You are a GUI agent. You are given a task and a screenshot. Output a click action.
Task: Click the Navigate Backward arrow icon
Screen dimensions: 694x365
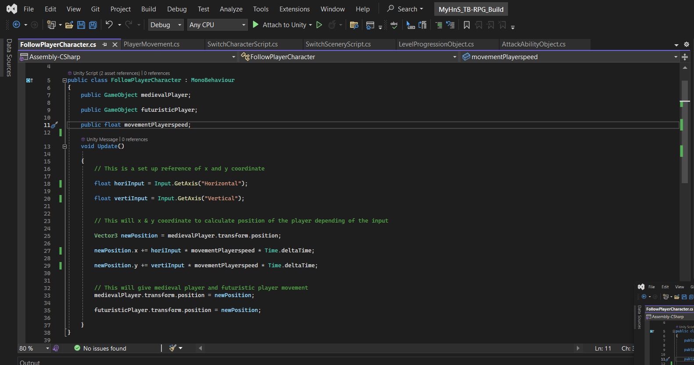pos(17,25)
